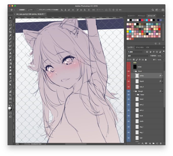Image resolution: width=173 pixels, height=156 pixels.
Task: Select the leg_l layer
Action: click(x=147, y=127)
